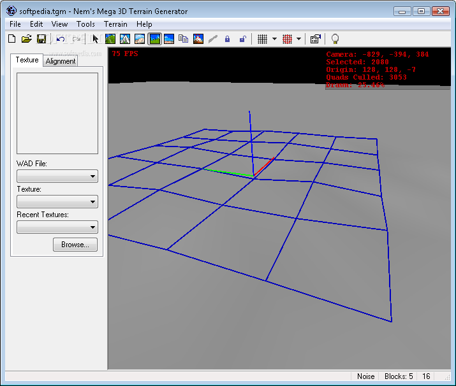Image resolution: width=456 pixels, height=386 pixels.
Task: Minimize the Terrain Generator window
Action: click(402, 11)
